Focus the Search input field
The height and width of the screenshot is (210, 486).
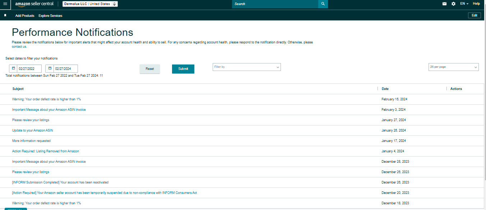[x=275, y=4]
